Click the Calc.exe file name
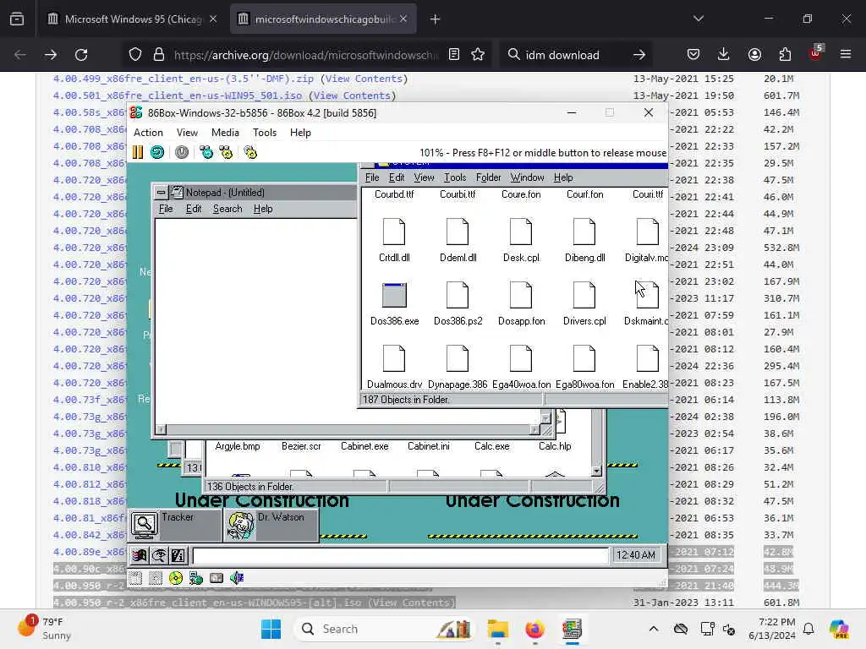866x649 pixels. point(491,446)
